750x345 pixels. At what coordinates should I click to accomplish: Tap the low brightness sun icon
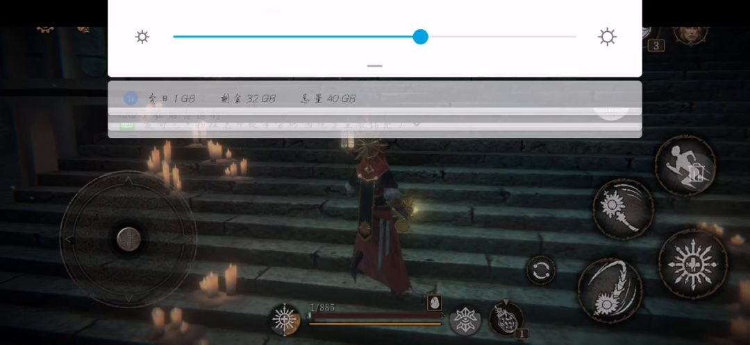(142, 37)
